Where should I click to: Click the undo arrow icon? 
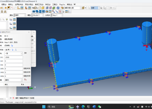[12, 8]
